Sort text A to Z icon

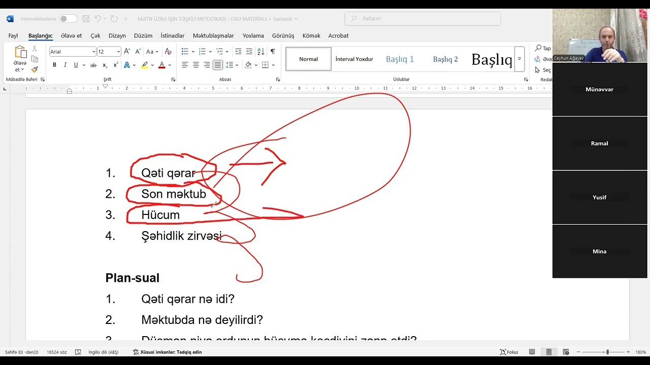(x=261, y=51)
